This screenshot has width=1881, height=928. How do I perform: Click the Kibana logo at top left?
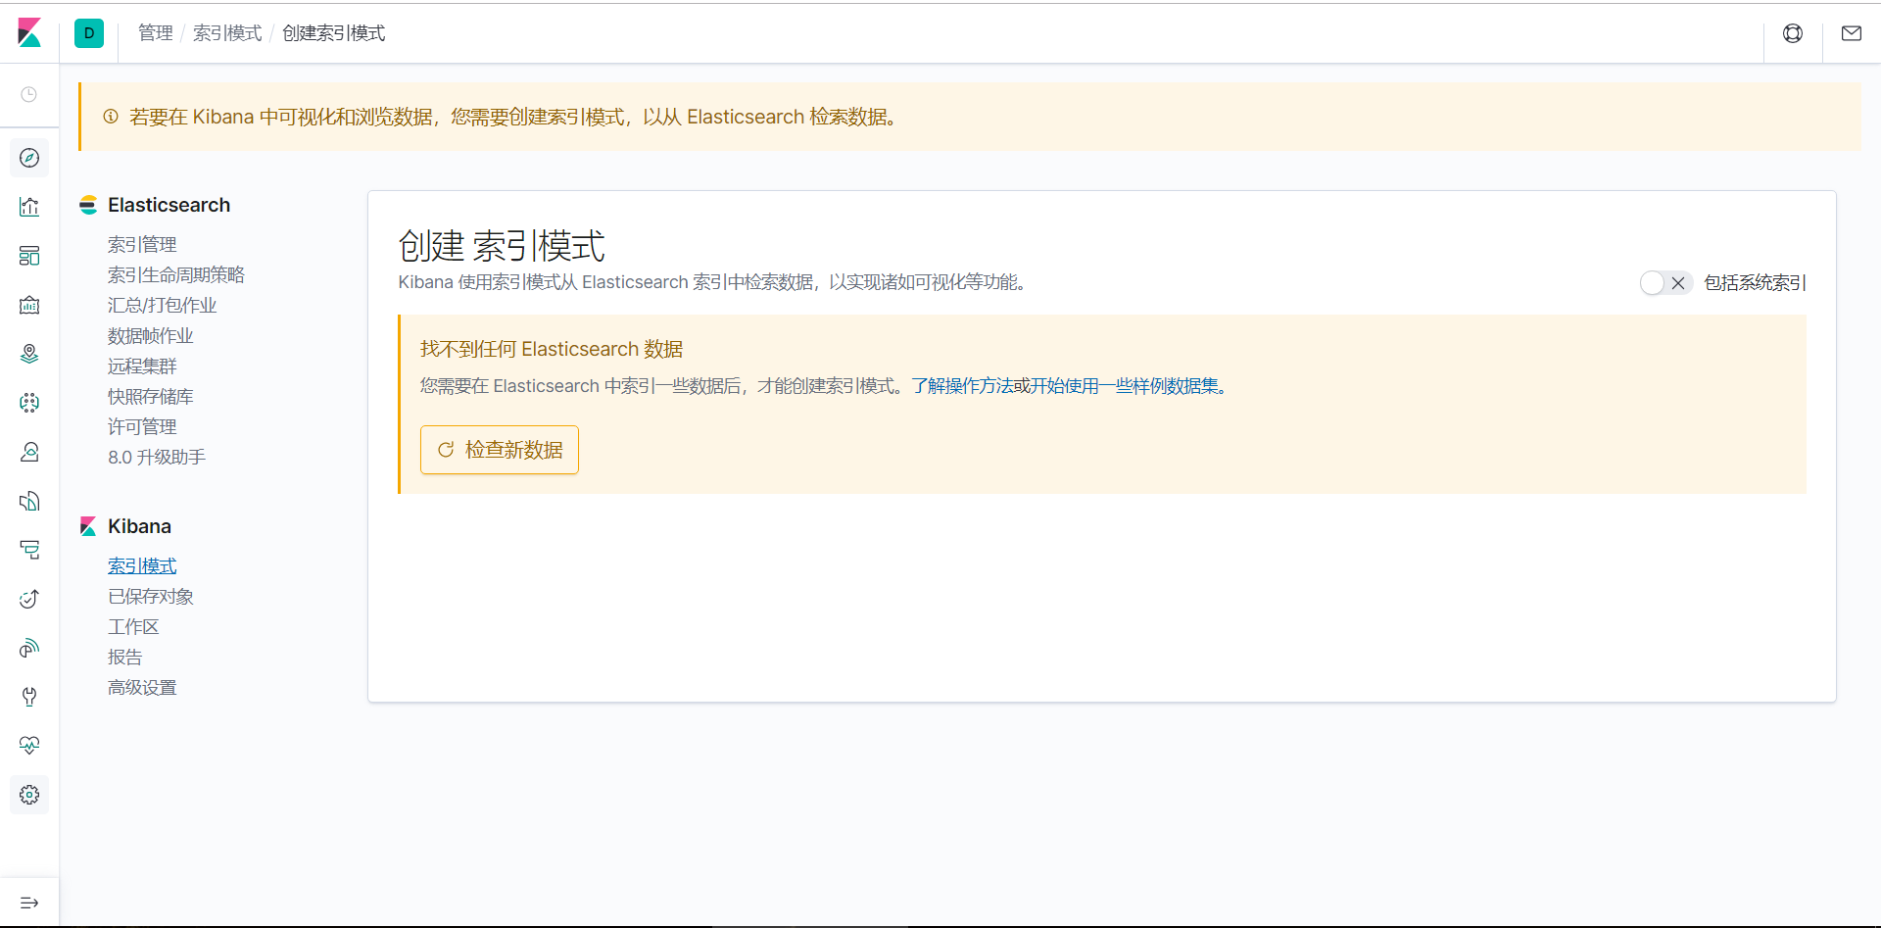coord(29,32)
